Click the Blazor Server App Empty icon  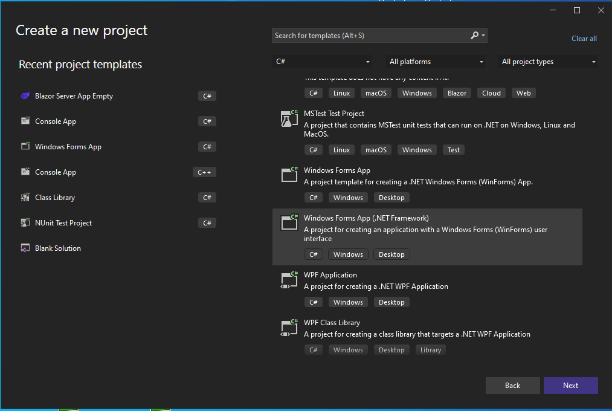pos(25,96)
